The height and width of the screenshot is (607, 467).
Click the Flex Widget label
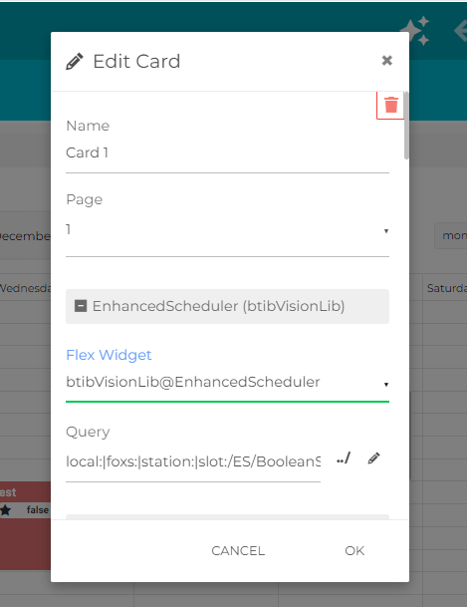(109, 355)
